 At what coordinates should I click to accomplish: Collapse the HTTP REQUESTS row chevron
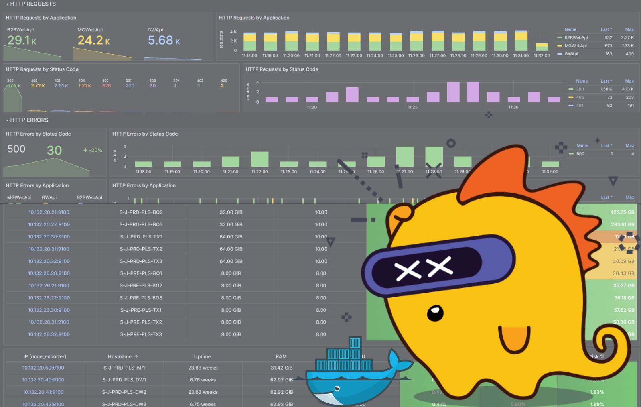7,4
